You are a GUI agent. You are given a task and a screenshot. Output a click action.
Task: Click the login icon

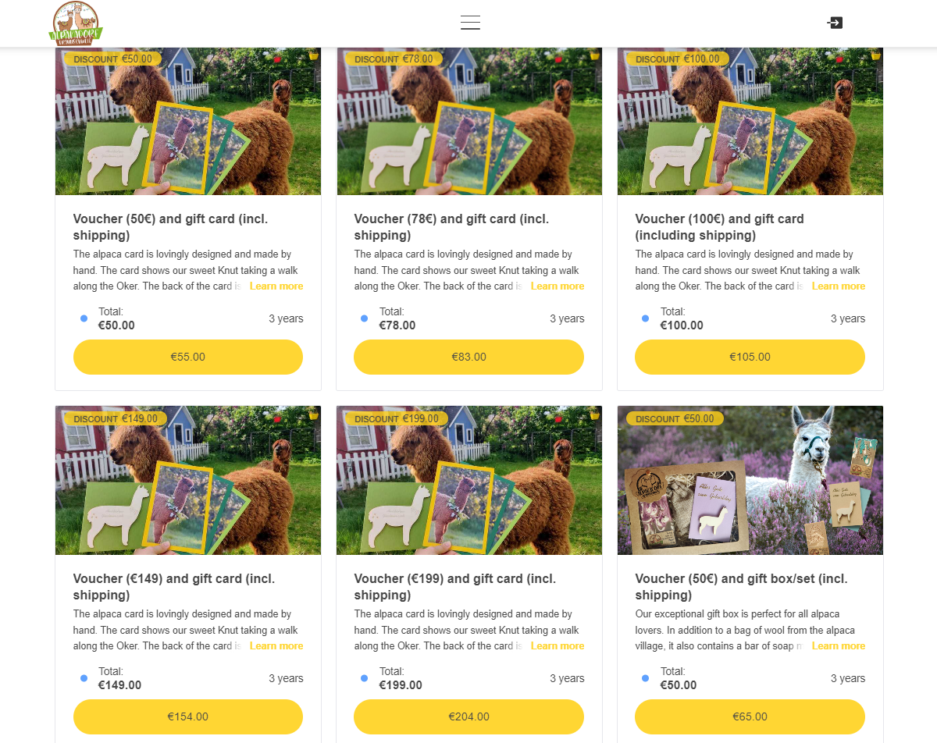click(835, 23)
